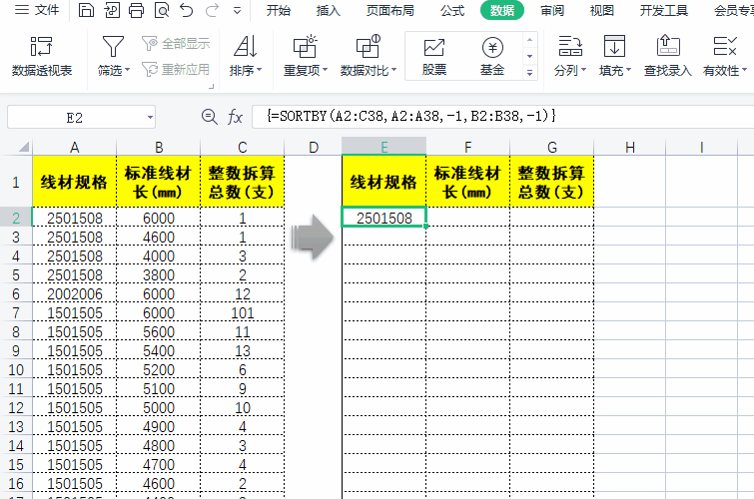
Task: Click cell B13 with value 4900
Action: click(158, 426)
